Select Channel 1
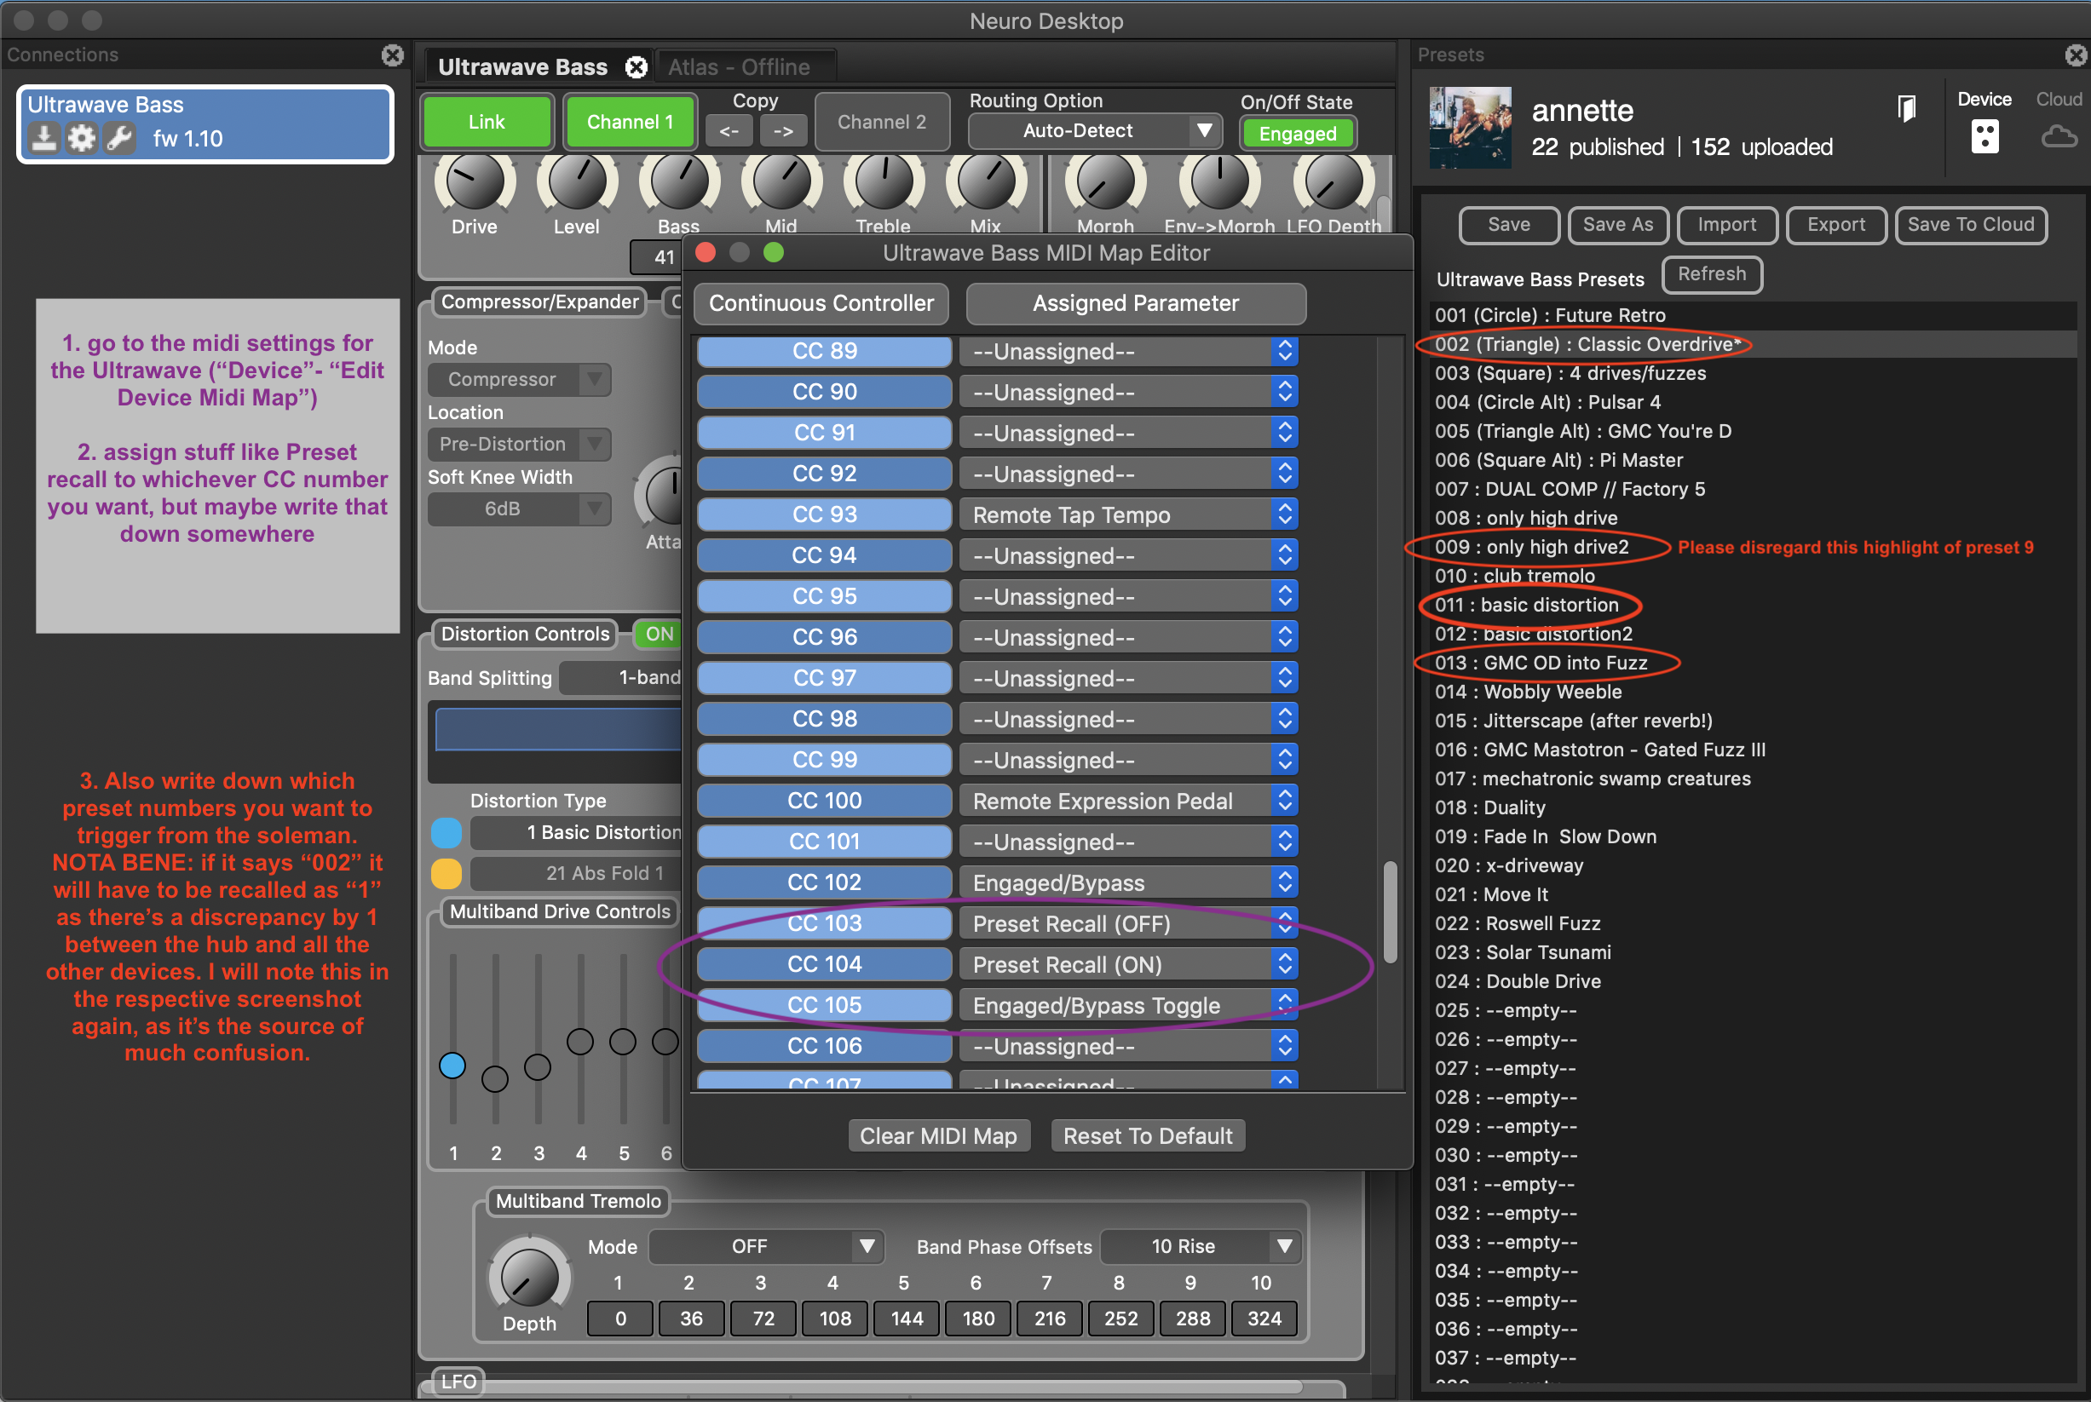This screenshot has width=2091, height=1402. click(x=630, y=122)
